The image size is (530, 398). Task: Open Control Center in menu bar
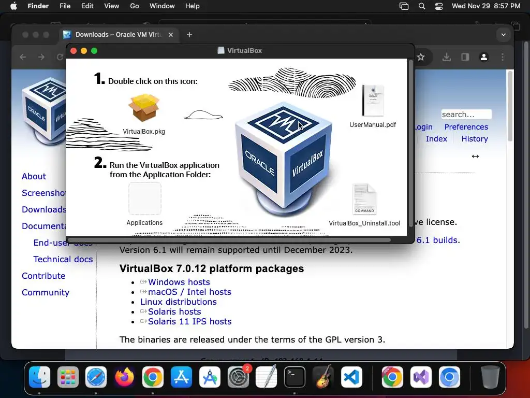coord(439,6)
